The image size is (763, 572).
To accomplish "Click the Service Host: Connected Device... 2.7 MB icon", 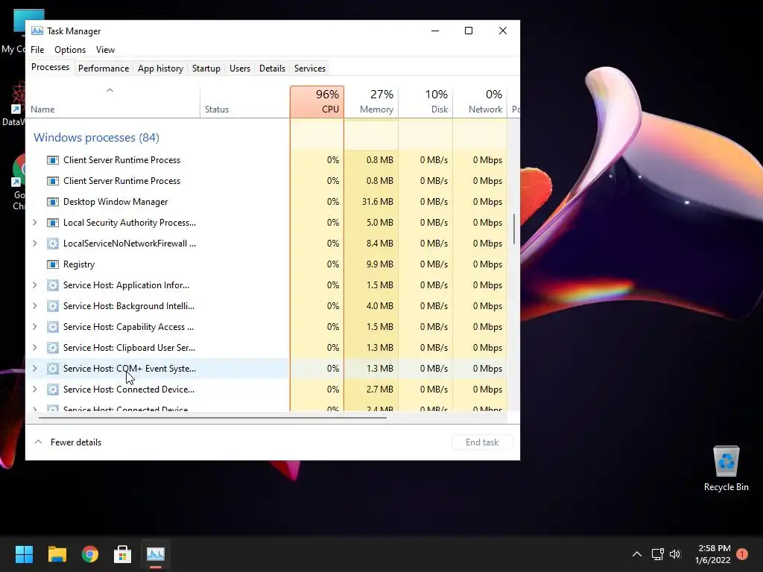I will coord(53,390).
